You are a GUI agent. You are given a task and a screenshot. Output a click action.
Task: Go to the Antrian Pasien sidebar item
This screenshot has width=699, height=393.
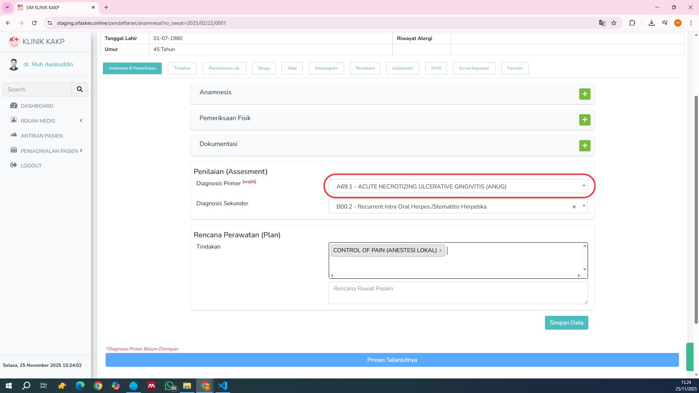(42, 136)
